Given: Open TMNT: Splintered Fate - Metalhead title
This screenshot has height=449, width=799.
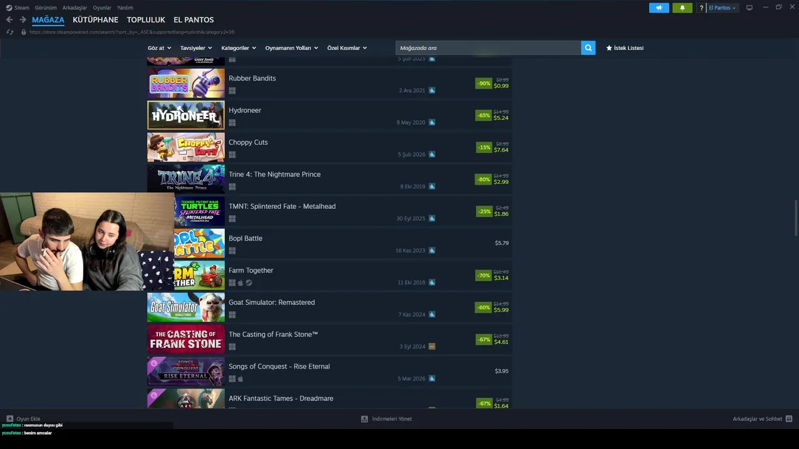Looking at the screenshot, I should pyautogui.click(x=282, y=206).
